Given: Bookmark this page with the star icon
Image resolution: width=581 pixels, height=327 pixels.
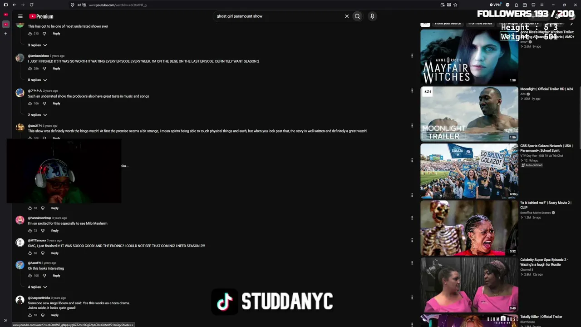Looking at the screenshot, I should coord(455,5).
